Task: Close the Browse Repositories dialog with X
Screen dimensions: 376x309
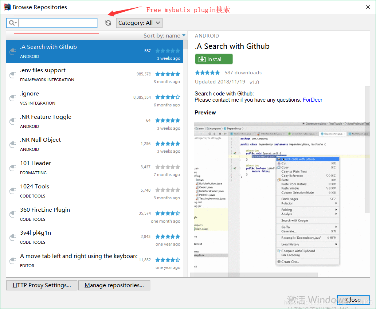Action: (x=368, y=7)
